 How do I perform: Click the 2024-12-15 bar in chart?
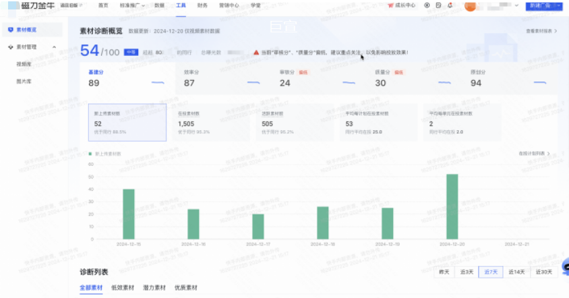coord(129,214)
